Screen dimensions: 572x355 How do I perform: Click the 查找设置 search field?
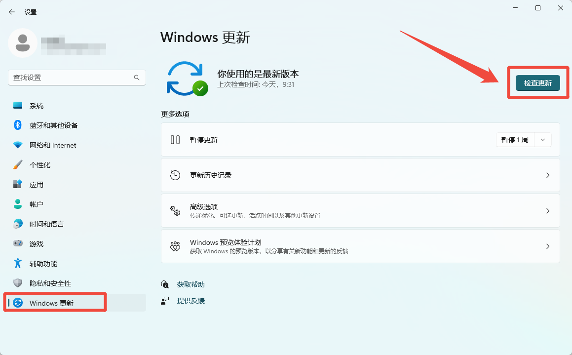tap(77, 78)
